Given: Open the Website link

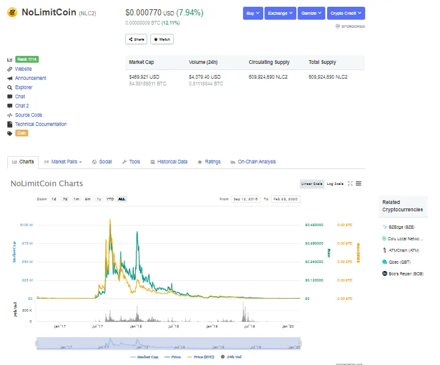Looking at the screenshot, I should pyautogui.click(x=23, y=69).
